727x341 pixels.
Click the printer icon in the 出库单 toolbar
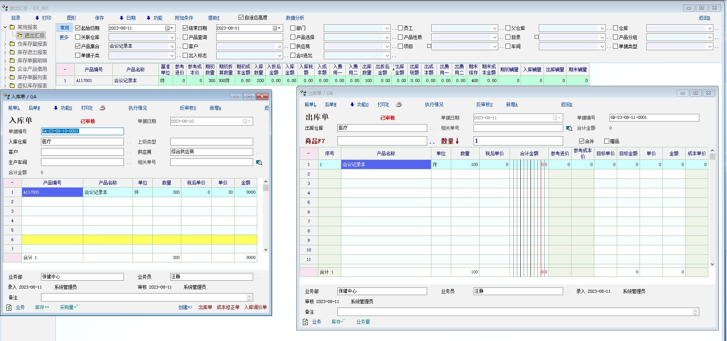399,104
